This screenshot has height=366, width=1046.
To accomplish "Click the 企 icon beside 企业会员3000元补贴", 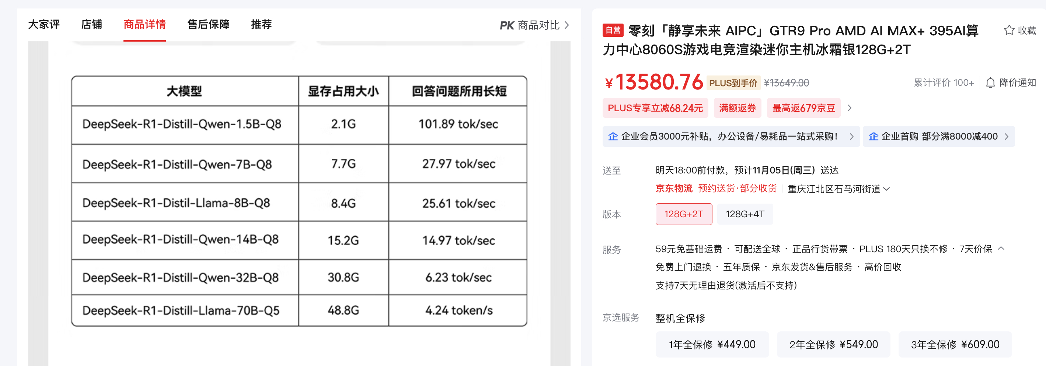I will [x=613, y=136].
